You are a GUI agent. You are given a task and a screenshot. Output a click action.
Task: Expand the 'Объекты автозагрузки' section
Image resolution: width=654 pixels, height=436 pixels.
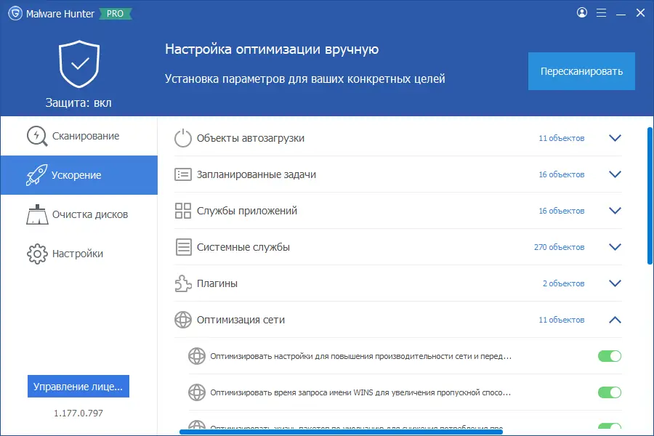pos(615,138)
